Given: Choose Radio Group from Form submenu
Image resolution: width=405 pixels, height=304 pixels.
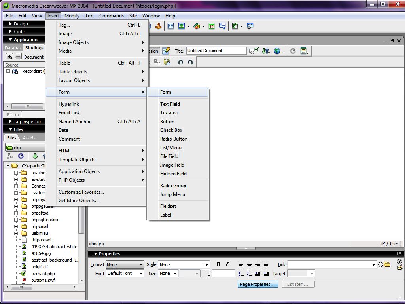Looking at the screenshot, I should [178, 186].
